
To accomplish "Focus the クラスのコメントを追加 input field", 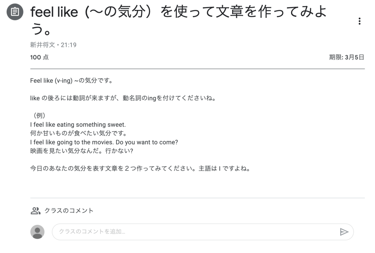I will click(x=194, y=232).
